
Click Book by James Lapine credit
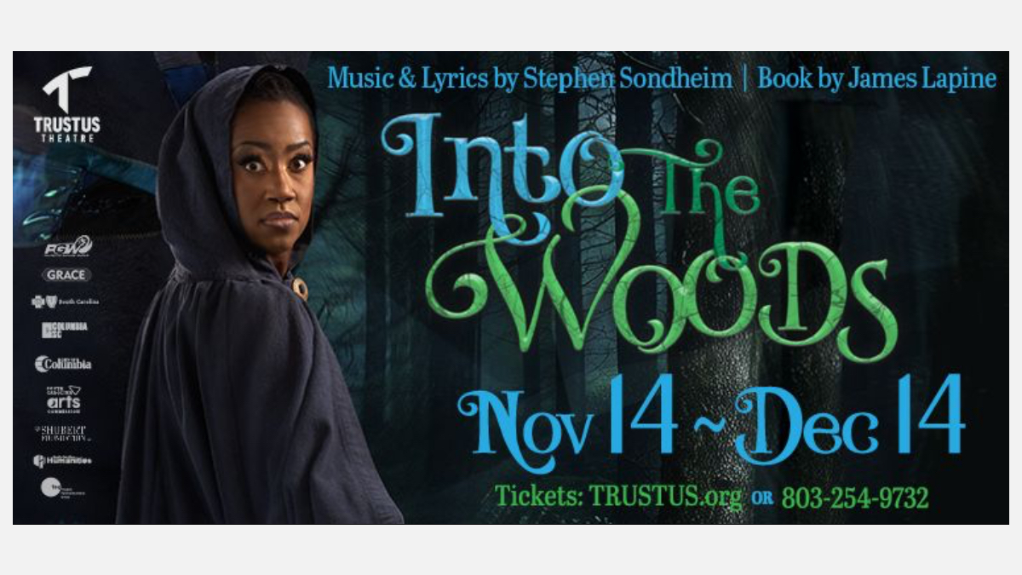(x=877, y=78)
